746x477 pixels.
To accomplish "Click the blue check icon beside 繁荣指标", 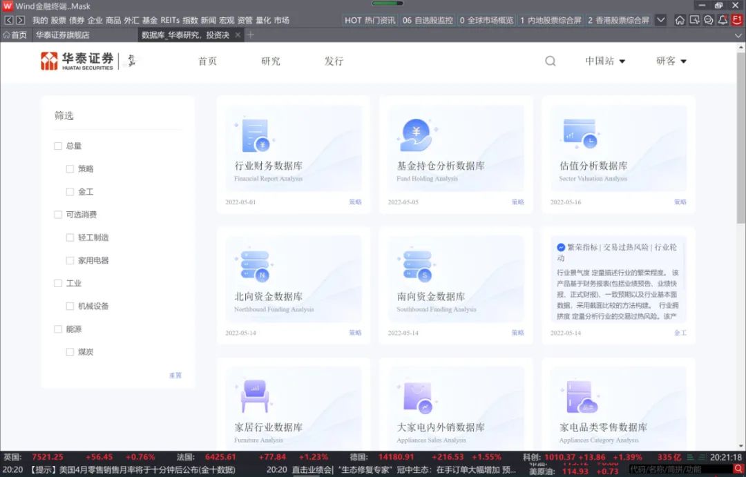I will coord(561,247).
